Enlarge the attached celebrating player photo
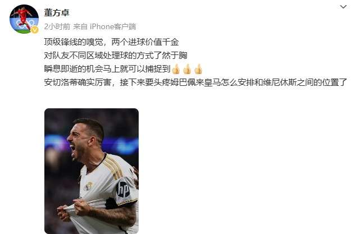This screenshot has height=234, width=356. click(x=92, y=171)
